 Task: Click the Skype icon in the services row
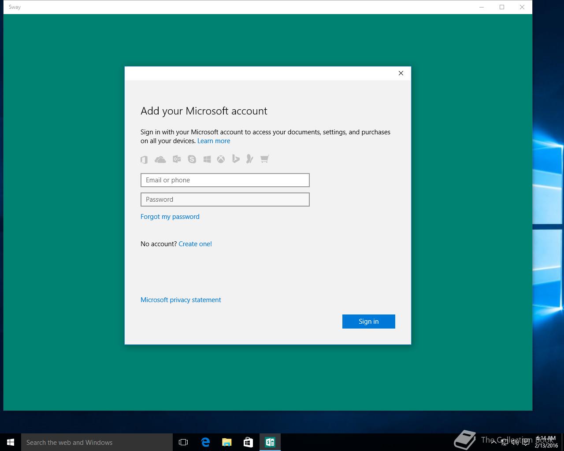point(192,159)
